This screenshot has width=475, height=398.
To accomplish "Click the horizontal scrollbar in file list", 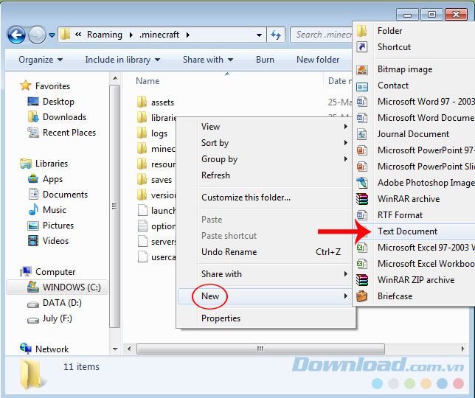I will [x=258, y=349].
